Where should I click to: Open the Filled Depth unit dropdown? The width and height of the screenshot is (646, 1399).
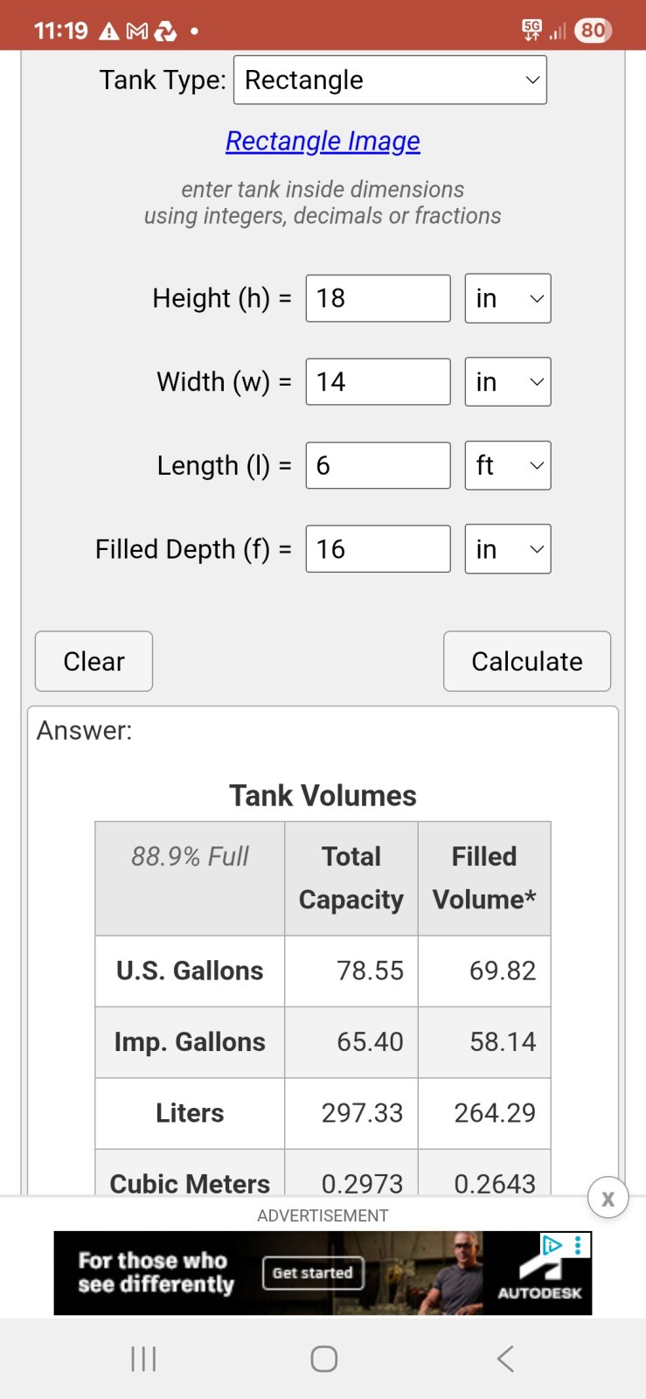point(507,549)
